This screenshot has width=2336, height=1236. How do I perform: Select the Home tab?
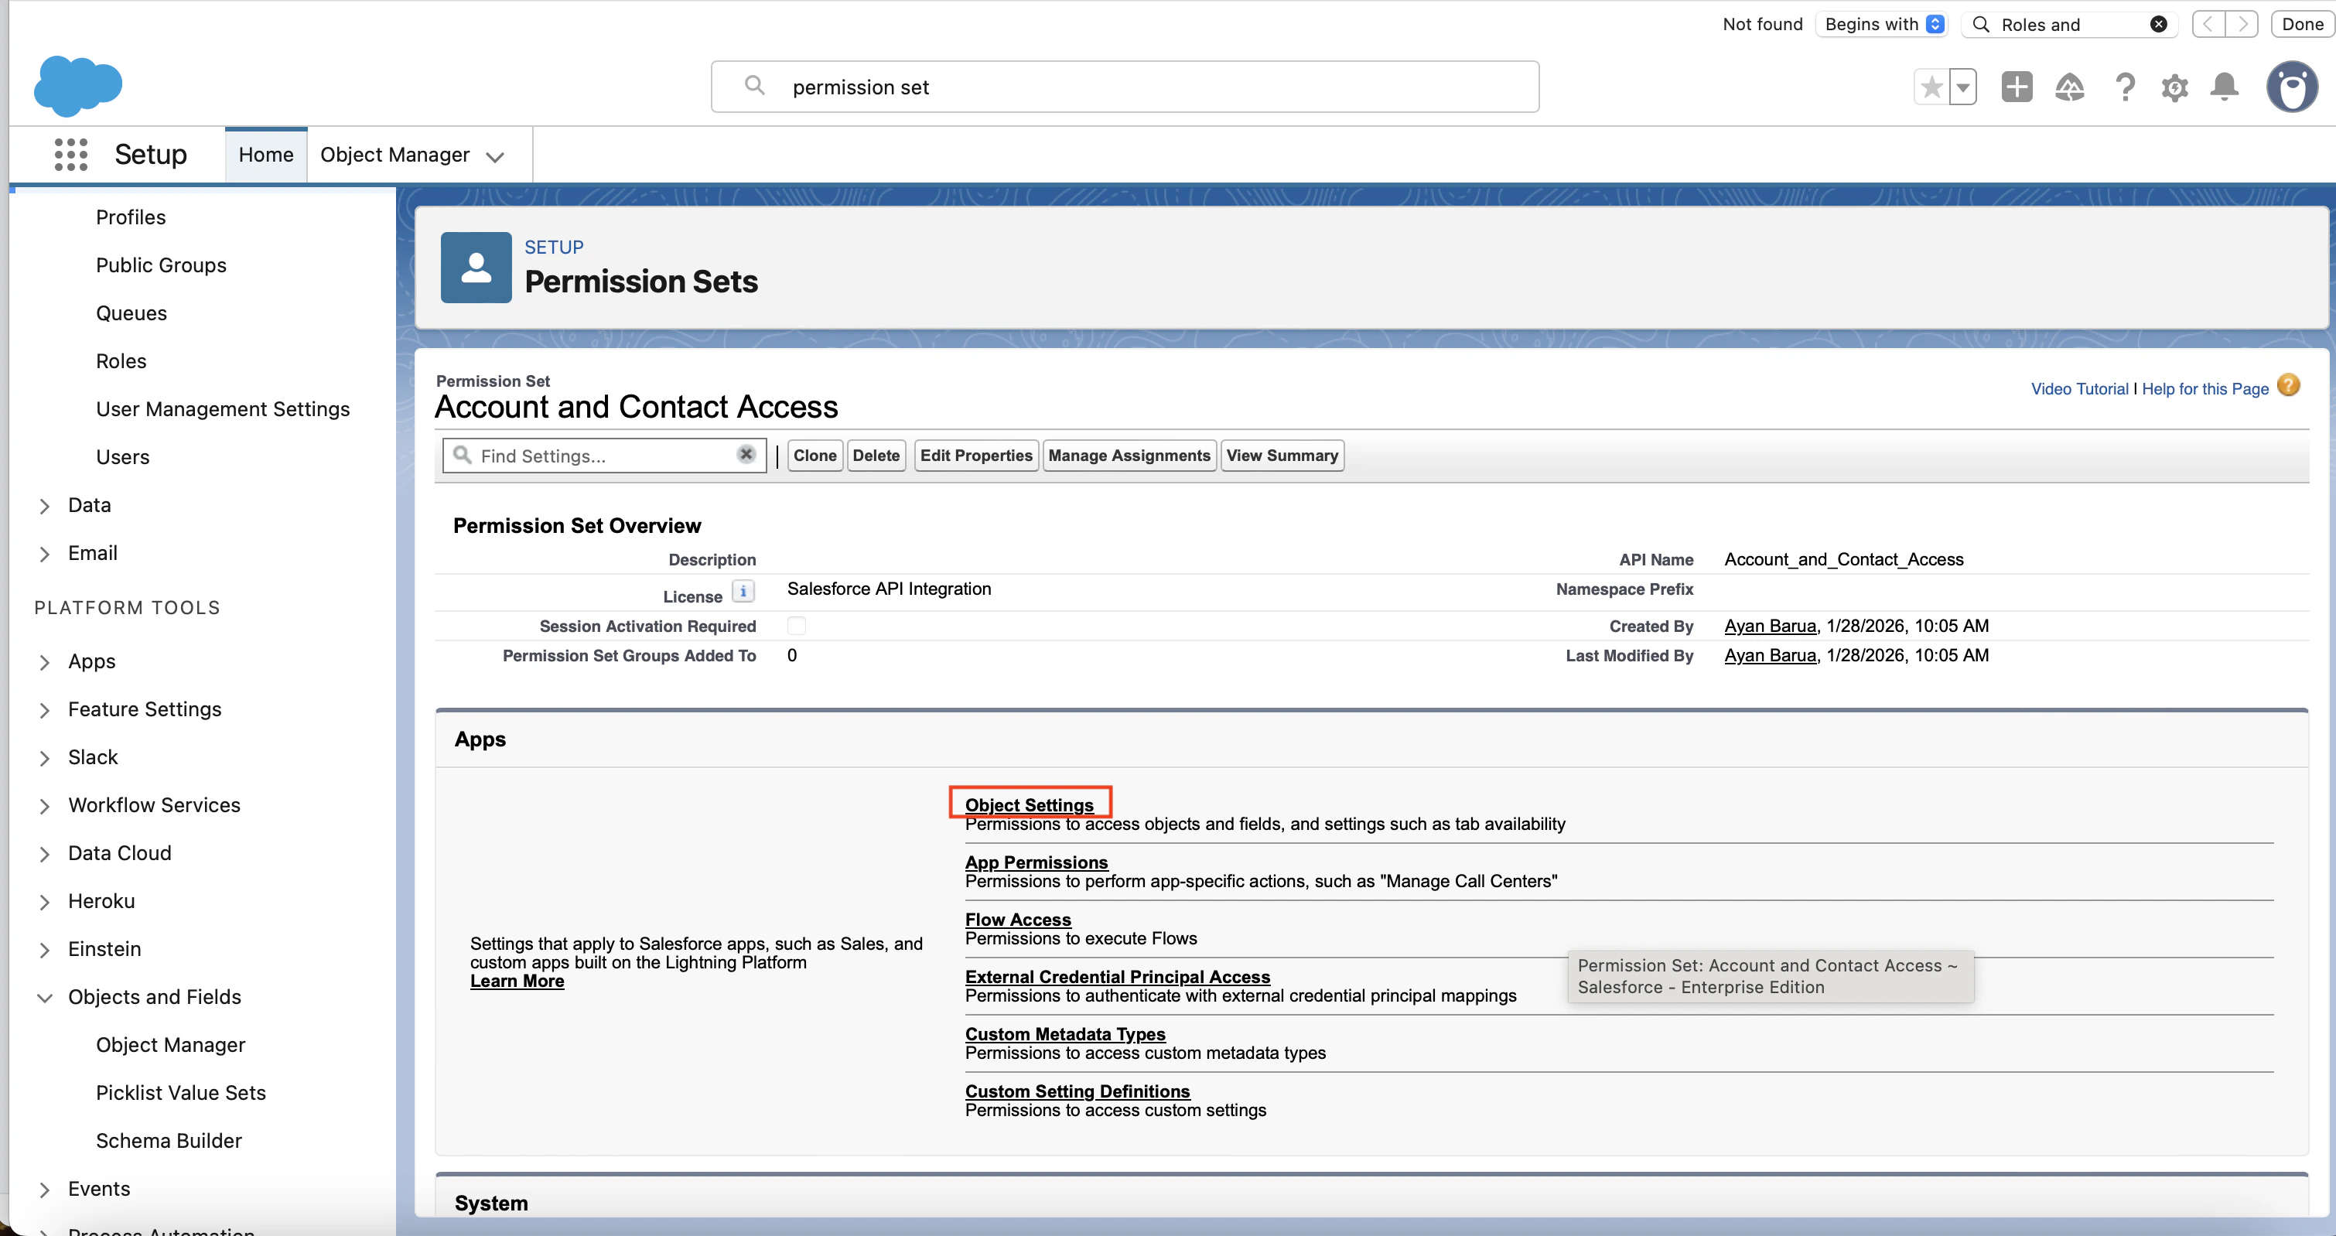(x=266, y=155)
